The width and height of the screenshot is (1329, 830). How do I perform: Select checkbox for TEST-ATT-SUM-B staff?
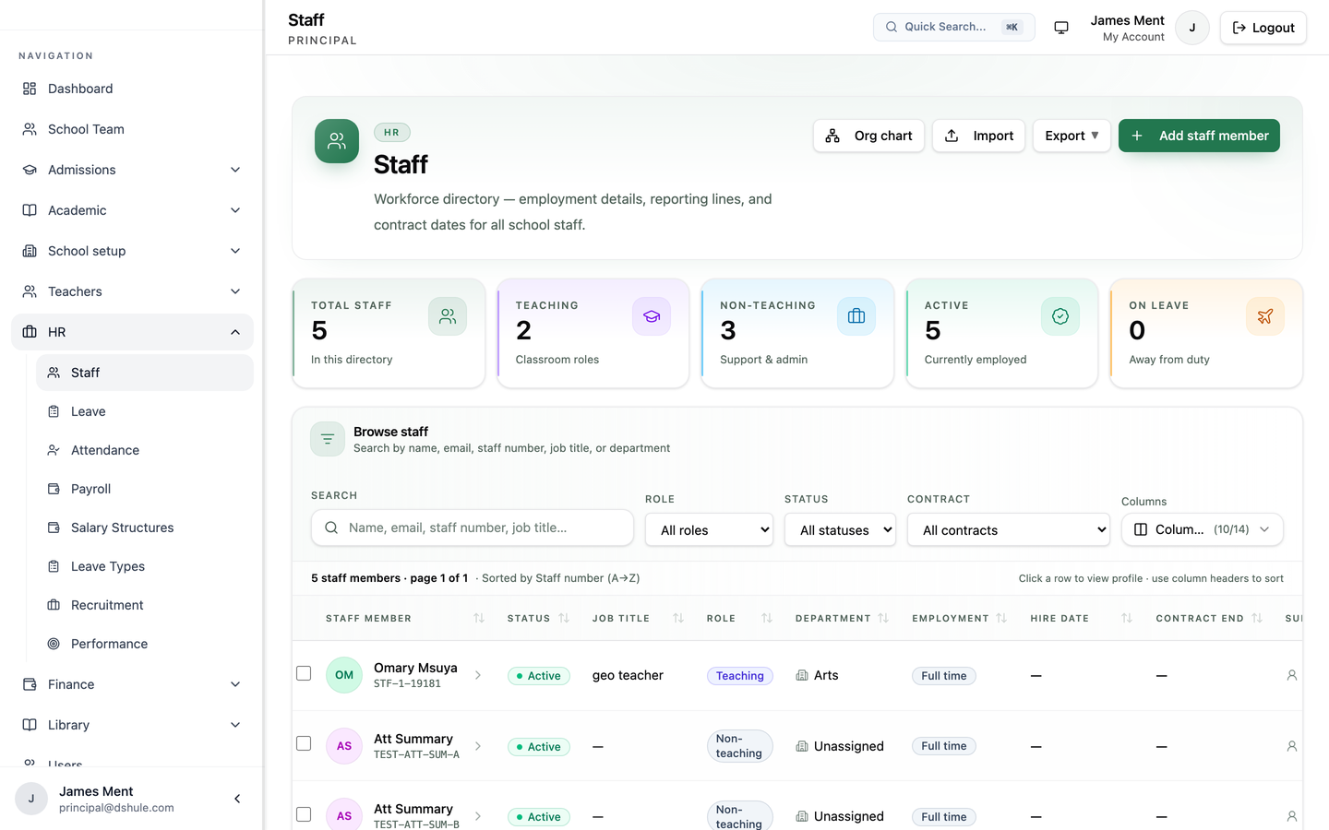coord(304,814)
